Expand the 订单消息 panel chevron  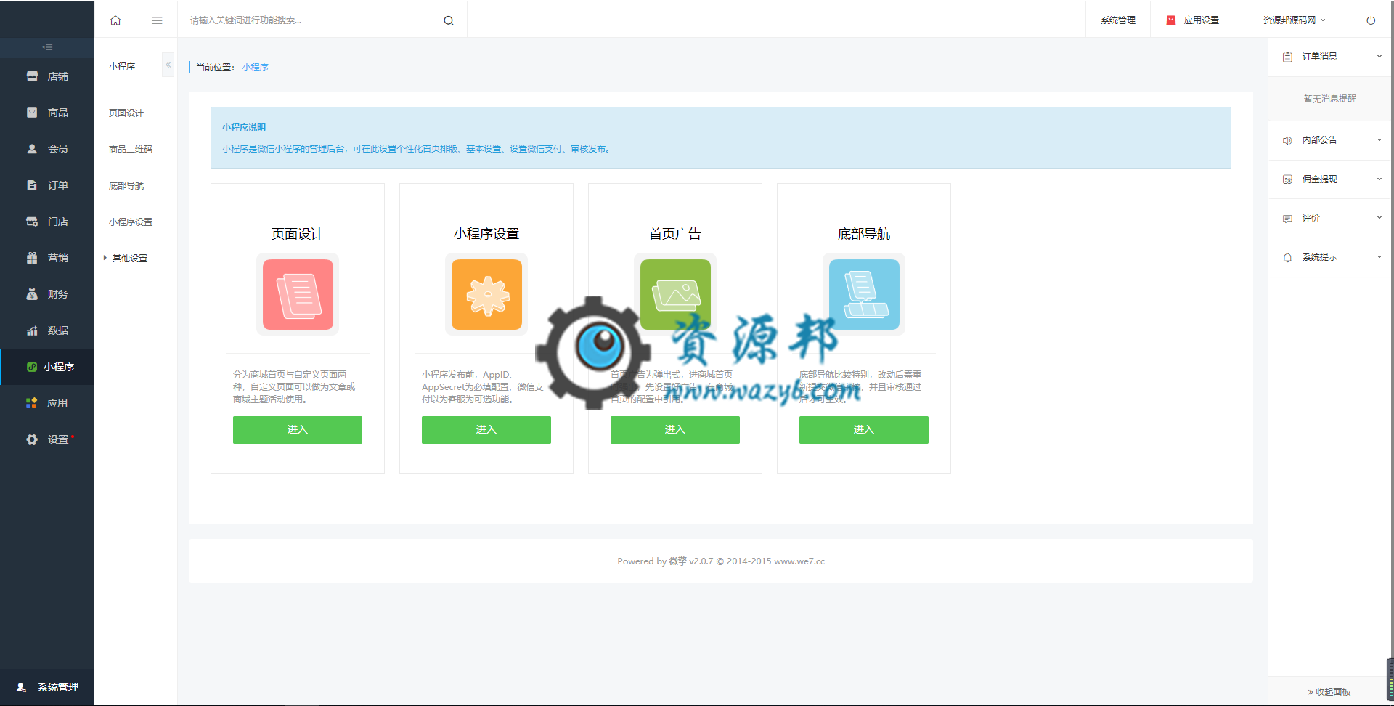coord(1379,57)
